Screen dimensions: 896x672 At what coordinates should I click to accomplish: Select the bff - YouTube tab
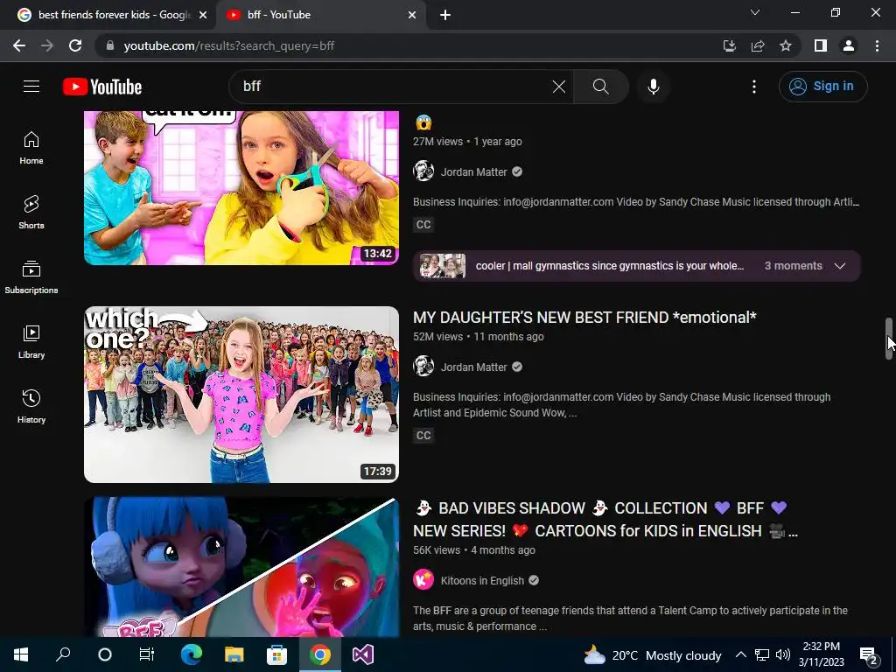pos(314,15)
